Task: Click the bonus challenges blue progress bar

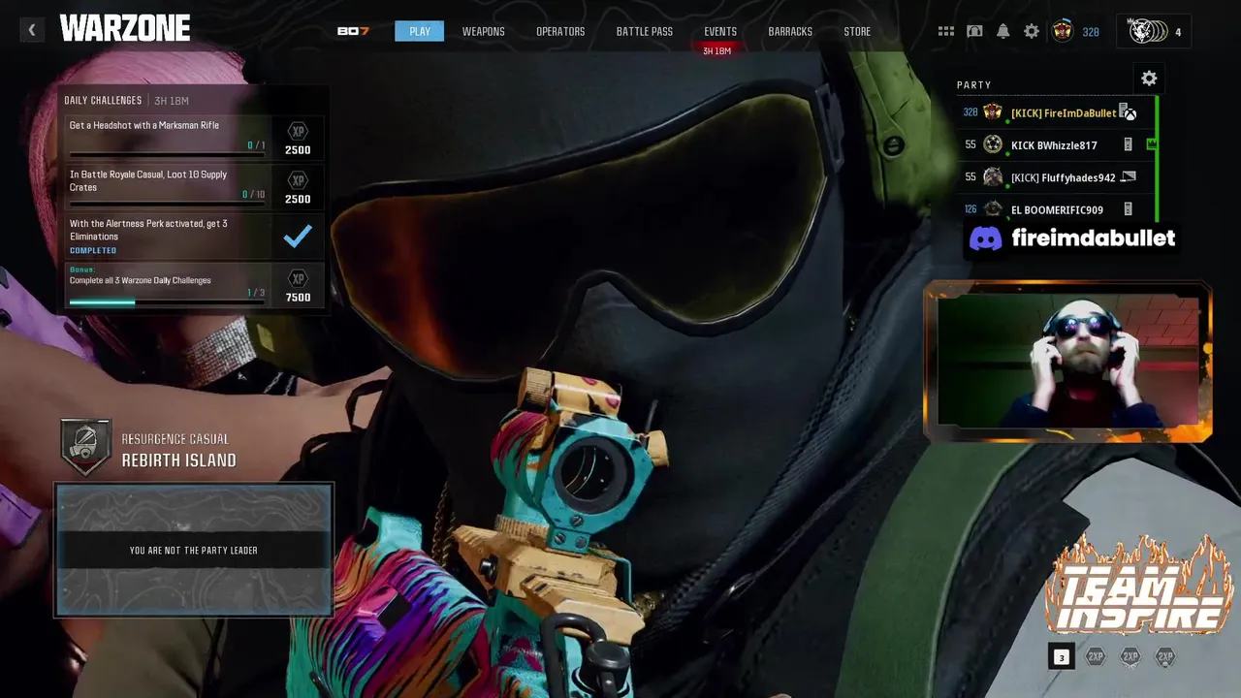Action: click(167, 301)
